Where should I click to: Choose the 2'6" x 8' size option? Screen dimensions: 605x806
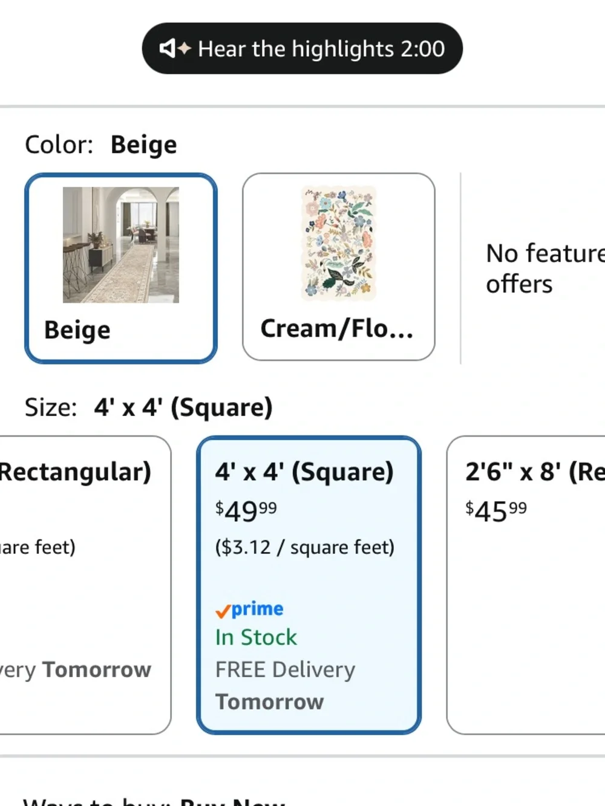pos(526,585)
